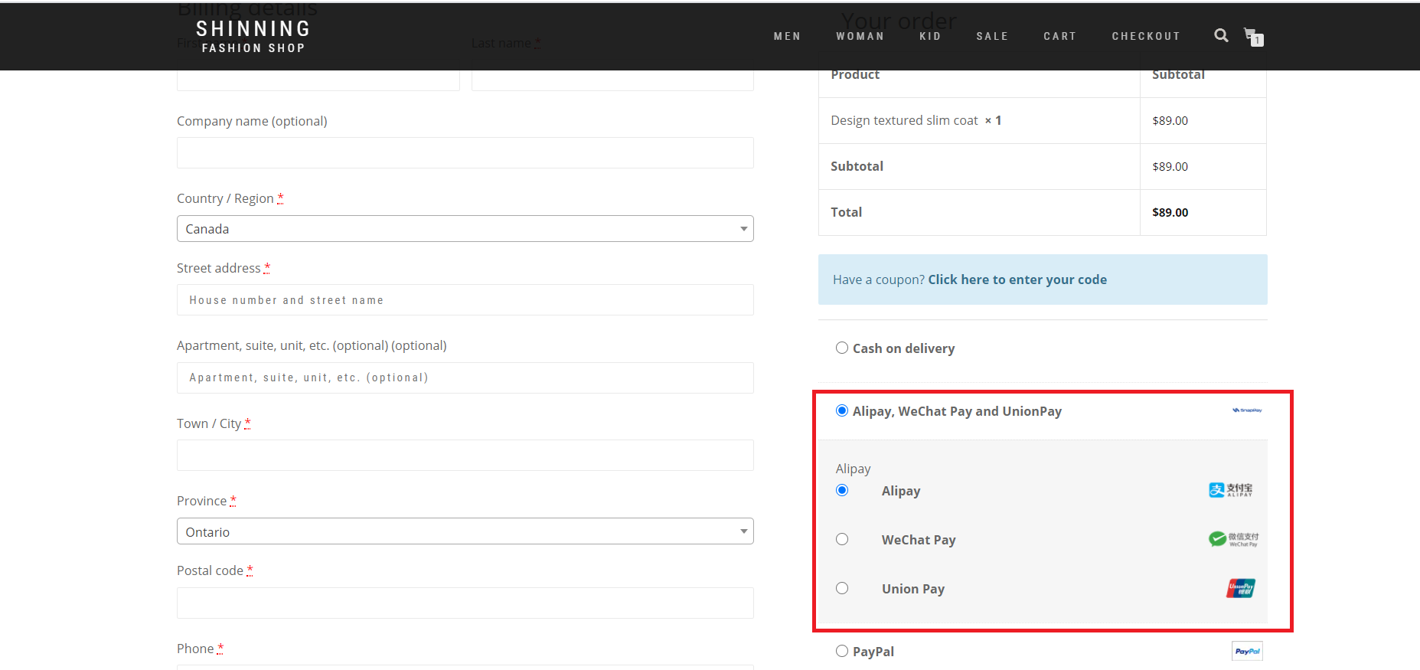This screenshot has width=1420, height=670.
Task: Click the Design textured slim coat product text
Action: pos(904,120)
